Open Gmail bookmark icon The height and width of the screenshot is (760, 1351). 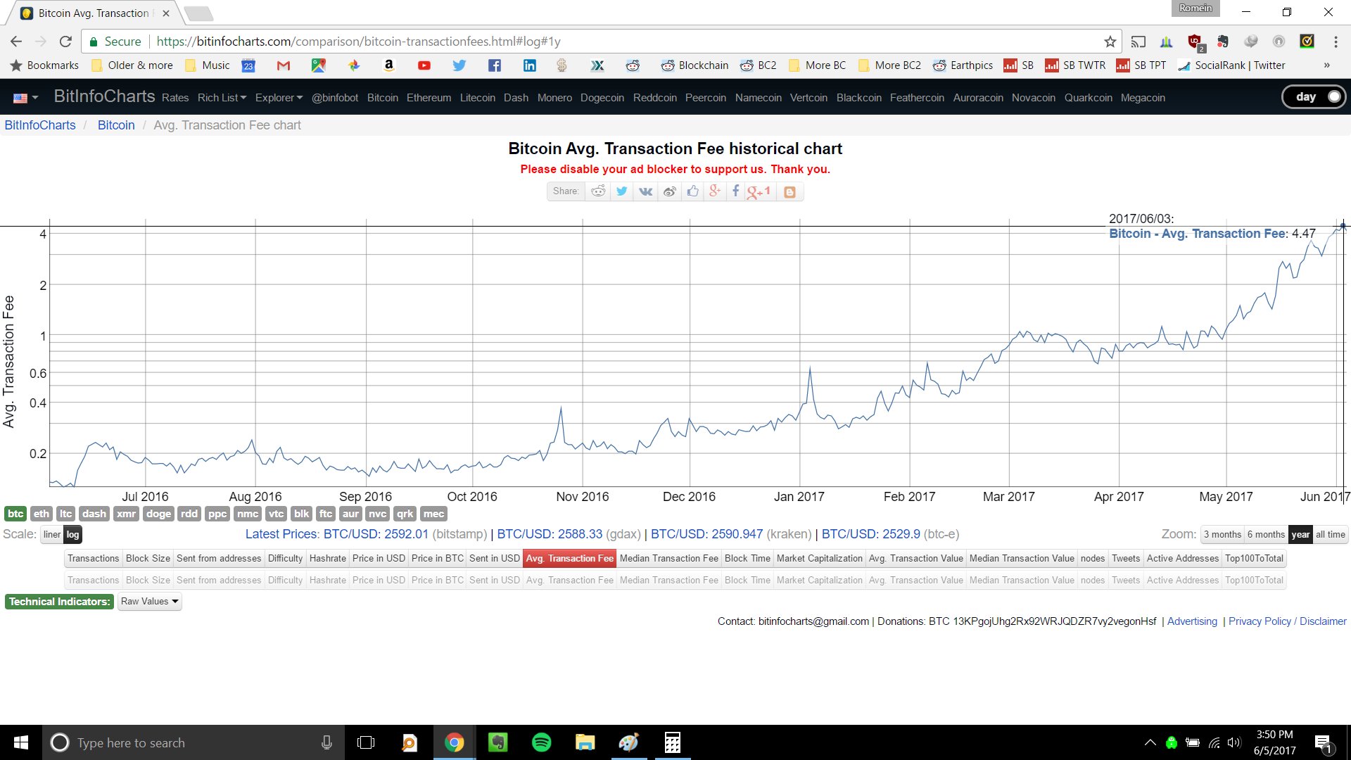(284, 65)
